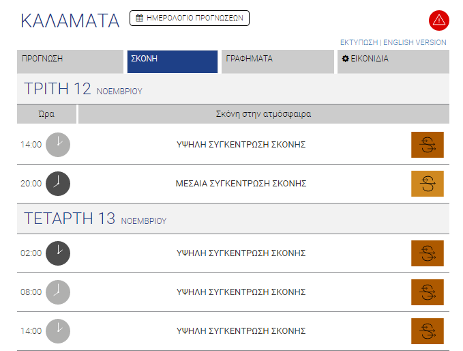Click the red warning triangle alert icon
The image size is (463, 351).
[438, 20]
